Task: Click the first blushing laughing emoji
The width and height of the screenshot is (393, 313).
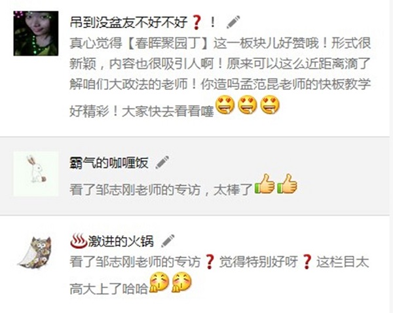Action: 159,282
